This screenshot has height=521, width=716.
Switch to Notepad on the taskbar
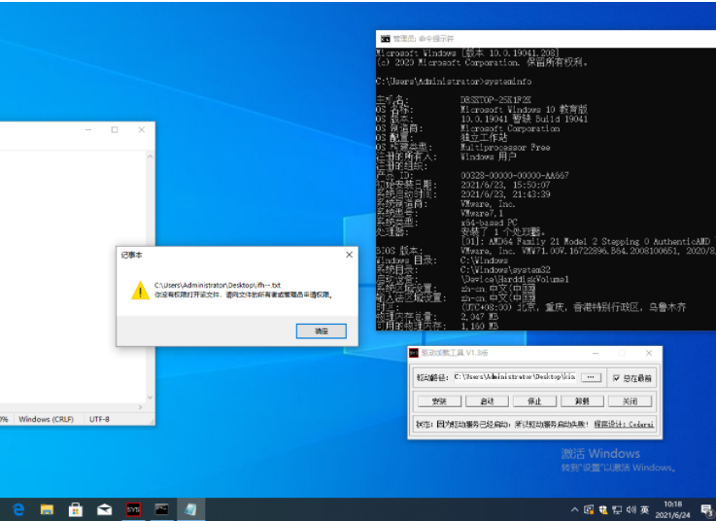click(190, 509)
